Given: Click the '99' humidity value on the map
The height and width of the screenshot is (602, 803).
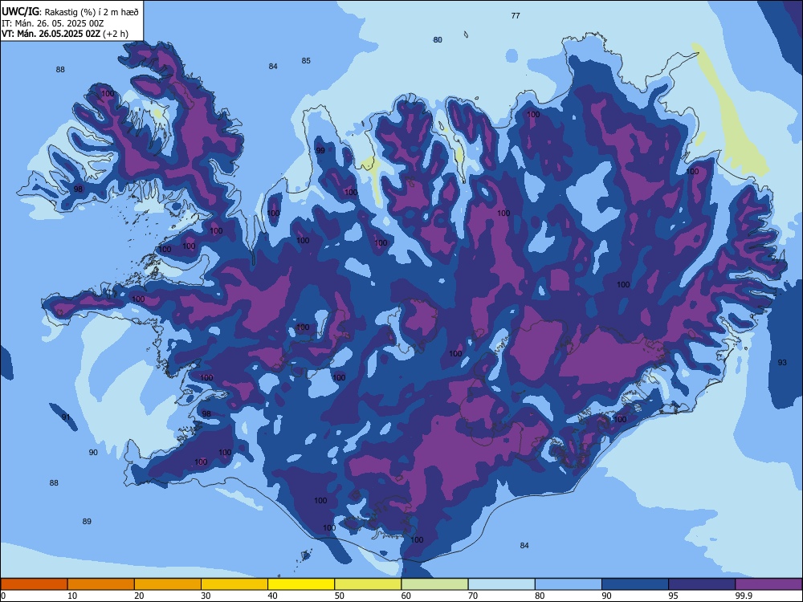Looking at the screenshot, I should (320, 151).
